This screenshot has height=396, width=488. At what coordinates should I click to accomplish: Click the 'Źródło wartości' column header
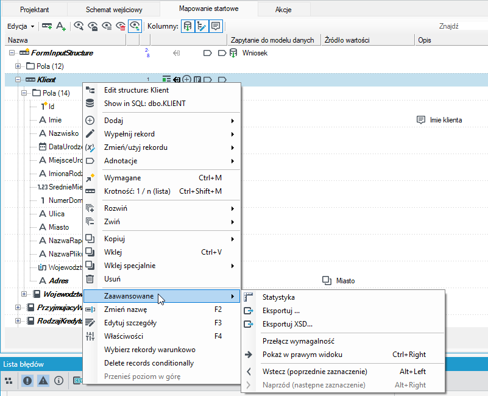point(368,40)
